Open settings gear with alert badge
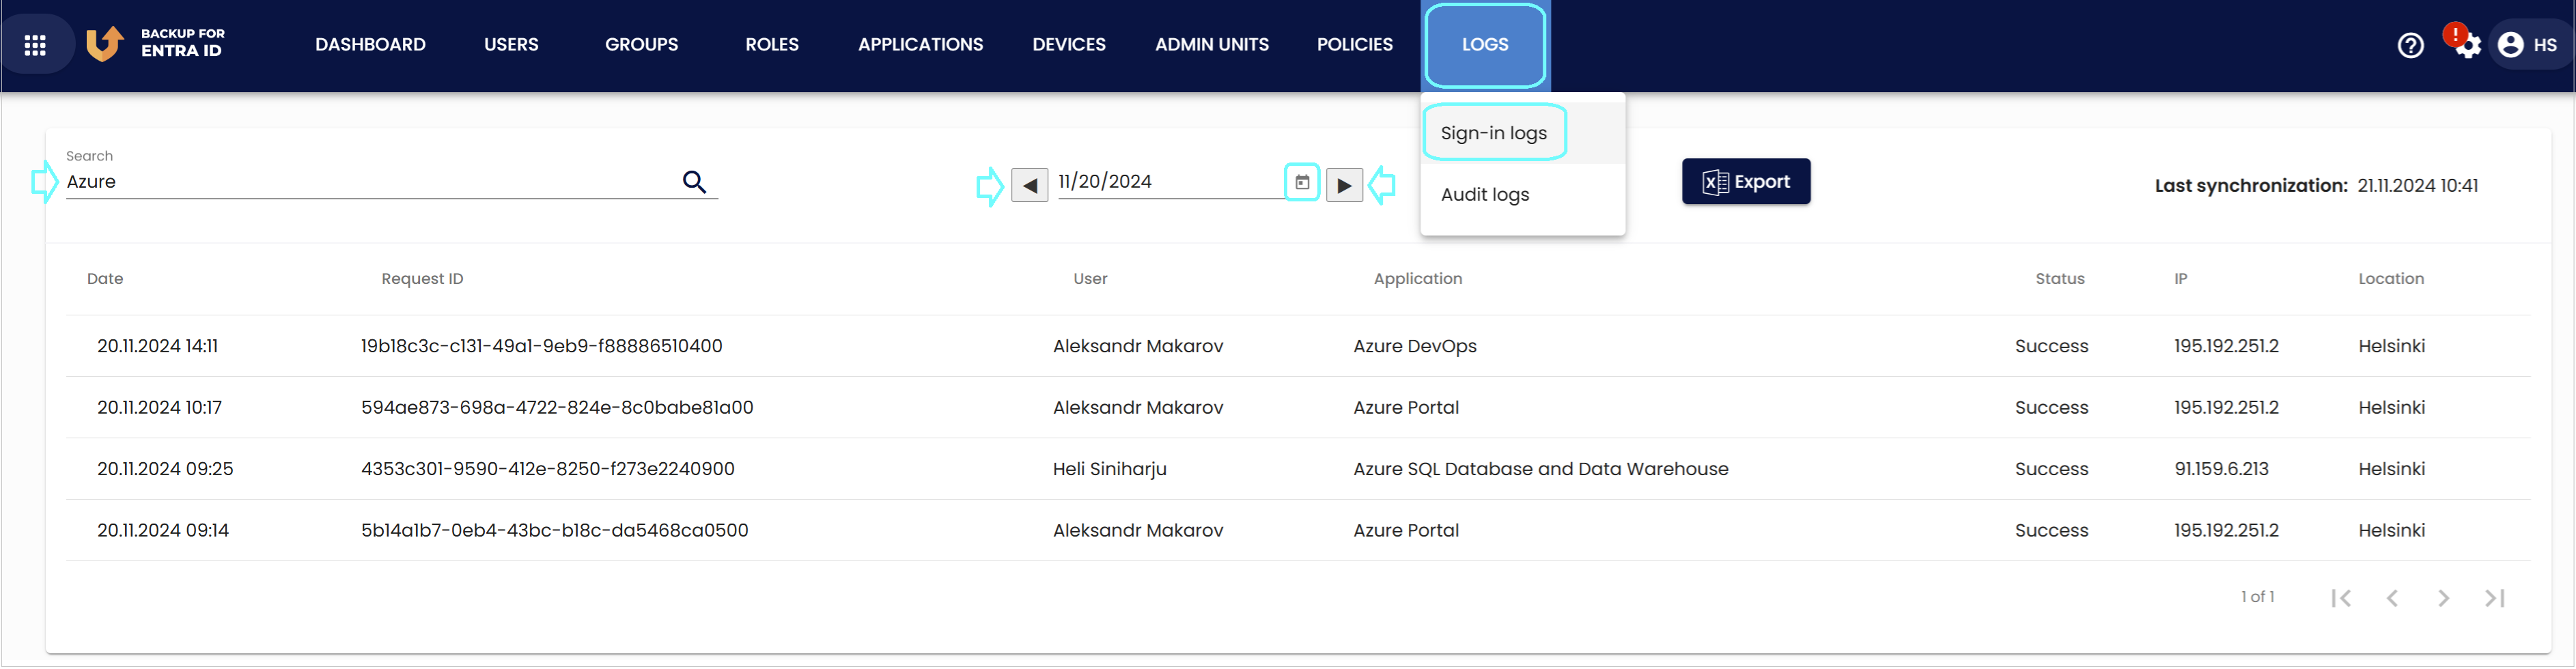2576x669 pixels. [x=2464, y=43]
